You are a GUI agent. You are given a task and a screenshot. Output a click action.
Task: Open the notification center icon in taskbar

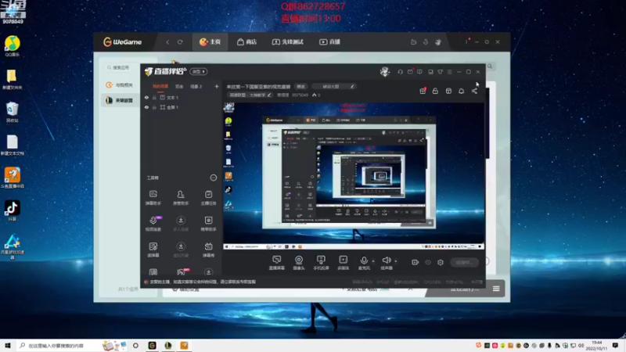click(x=615, y=345)
